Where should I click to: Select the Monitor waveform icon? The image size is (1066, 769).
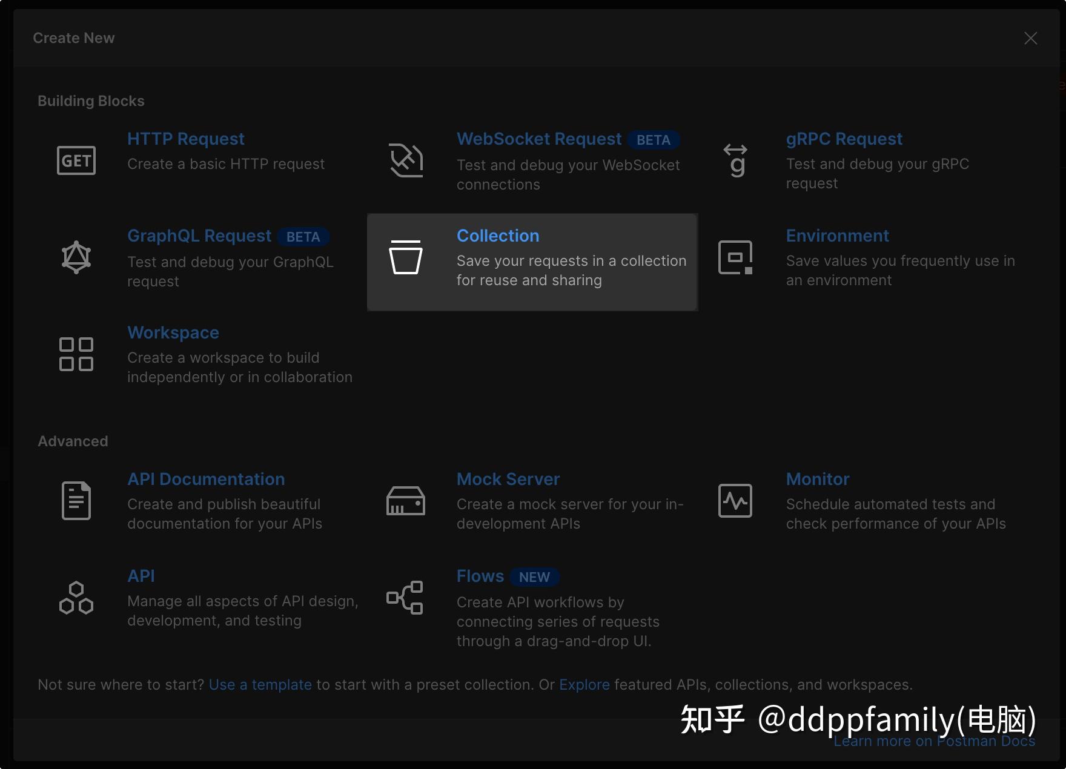(x=735, y=500)
